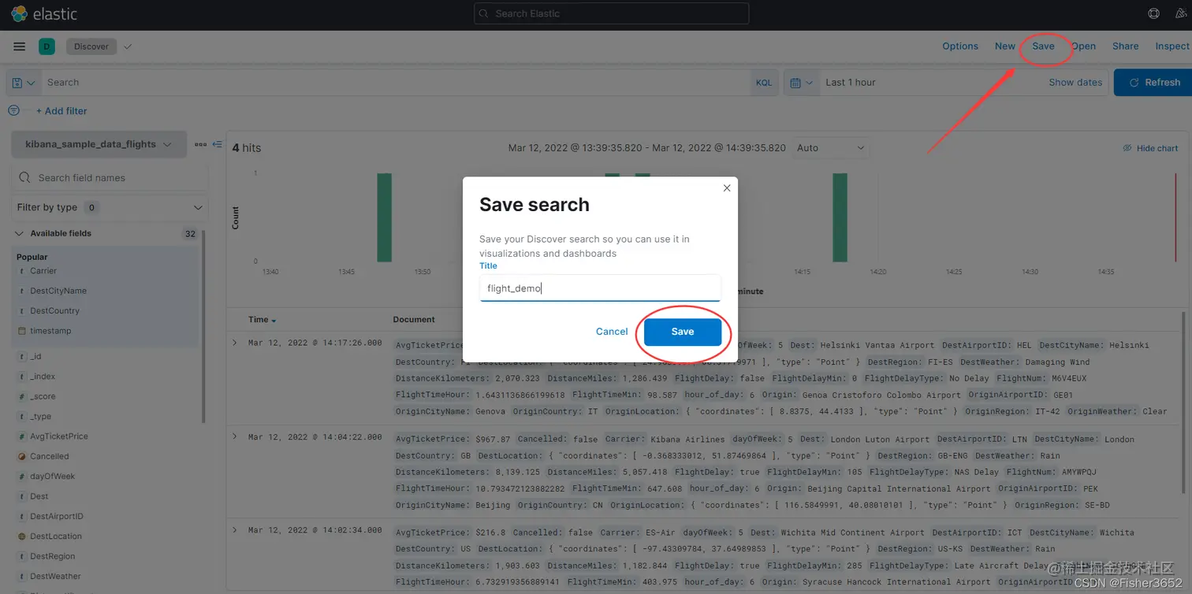This screenshot has height=594, width=1192.
Task: Expand the Discover breadcrumb chevron
Action: [x=128, y=46]
